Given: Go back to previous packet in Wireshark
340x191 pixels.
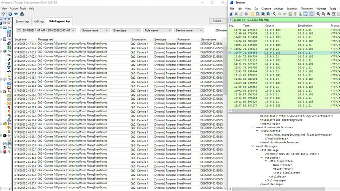Looking at the screenshot, I should [x=280, y=14].
